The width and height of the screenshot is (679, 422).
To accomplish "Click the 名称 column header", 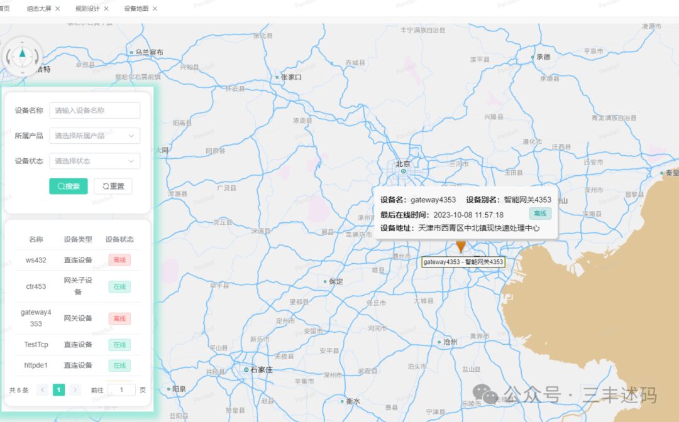I will [36, 239].
